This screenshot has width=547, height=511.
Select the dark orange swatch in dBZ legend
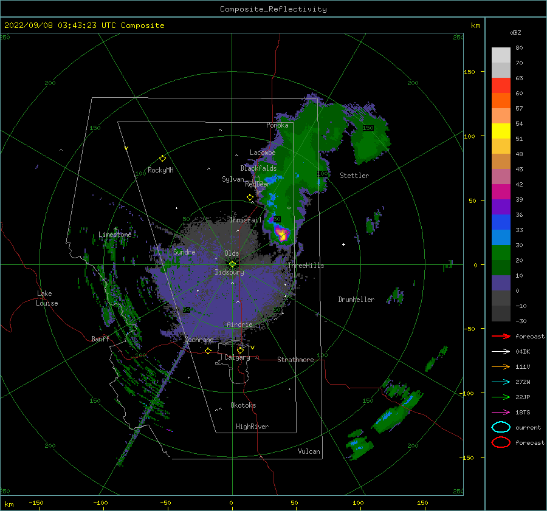pyautogui.click(x=501, y=101)
